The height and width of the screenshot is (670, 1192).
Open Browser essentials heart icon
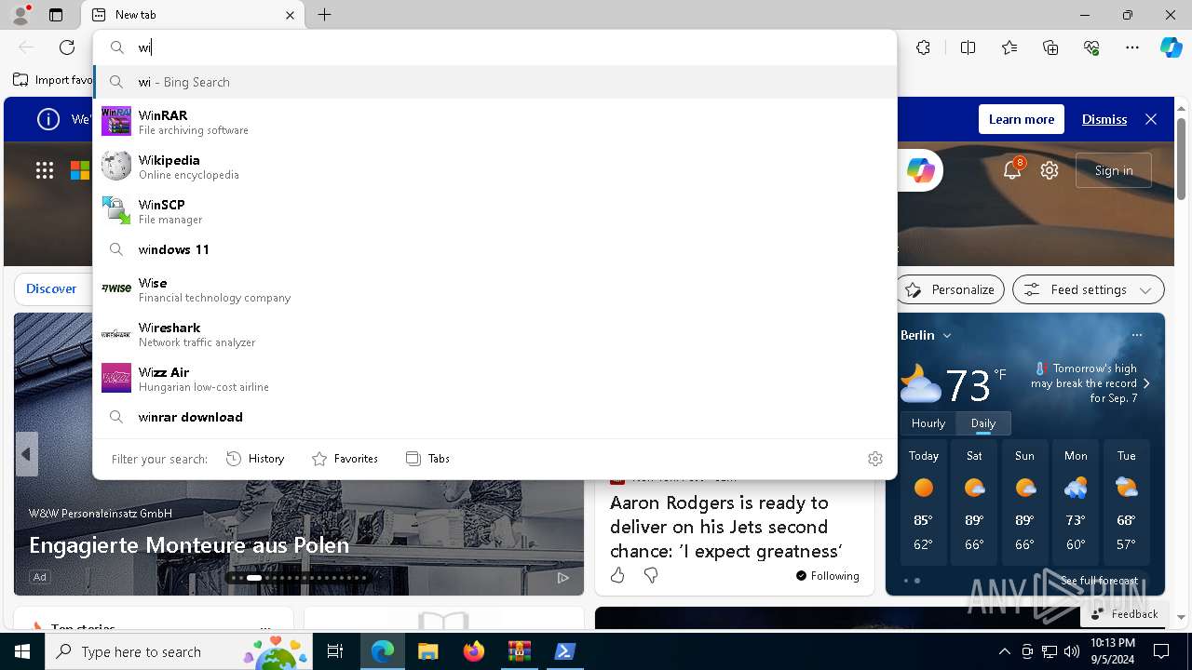1091,47
